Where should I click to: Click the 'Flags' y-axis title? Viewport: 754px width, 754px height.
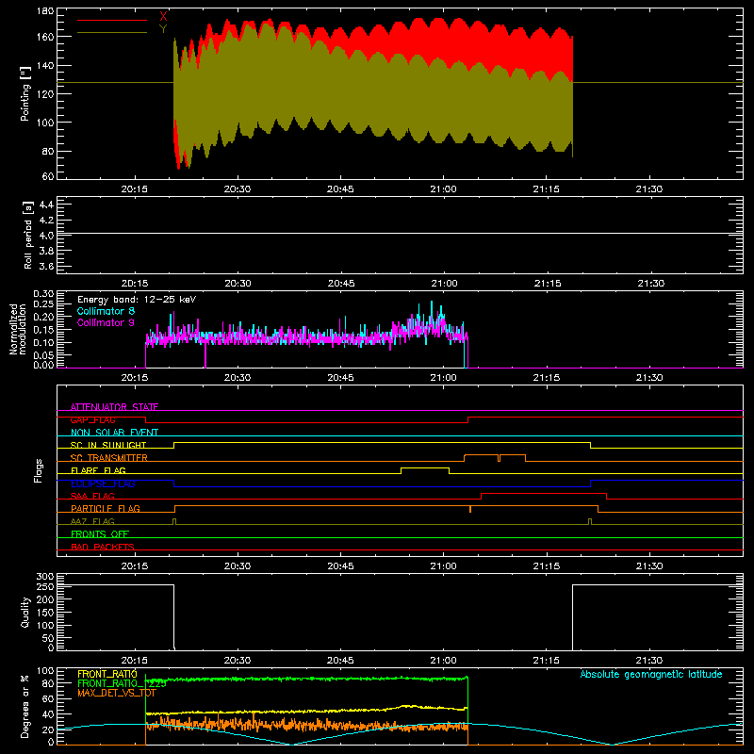(x=38, y=470)
